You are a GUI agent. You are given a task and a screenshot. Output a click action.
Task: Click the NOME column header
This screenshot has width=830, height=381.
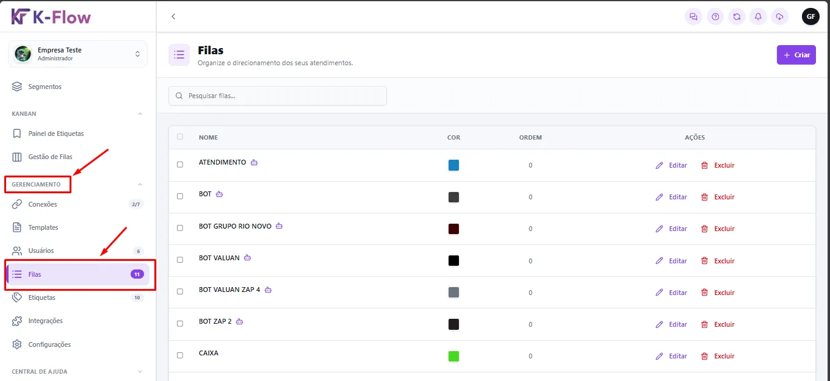click(208, 138)
